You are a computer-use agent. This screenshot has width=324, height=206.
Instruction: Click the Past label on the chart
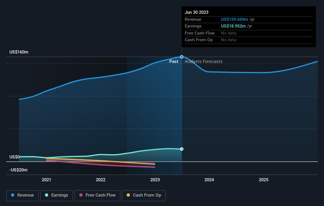174,62
